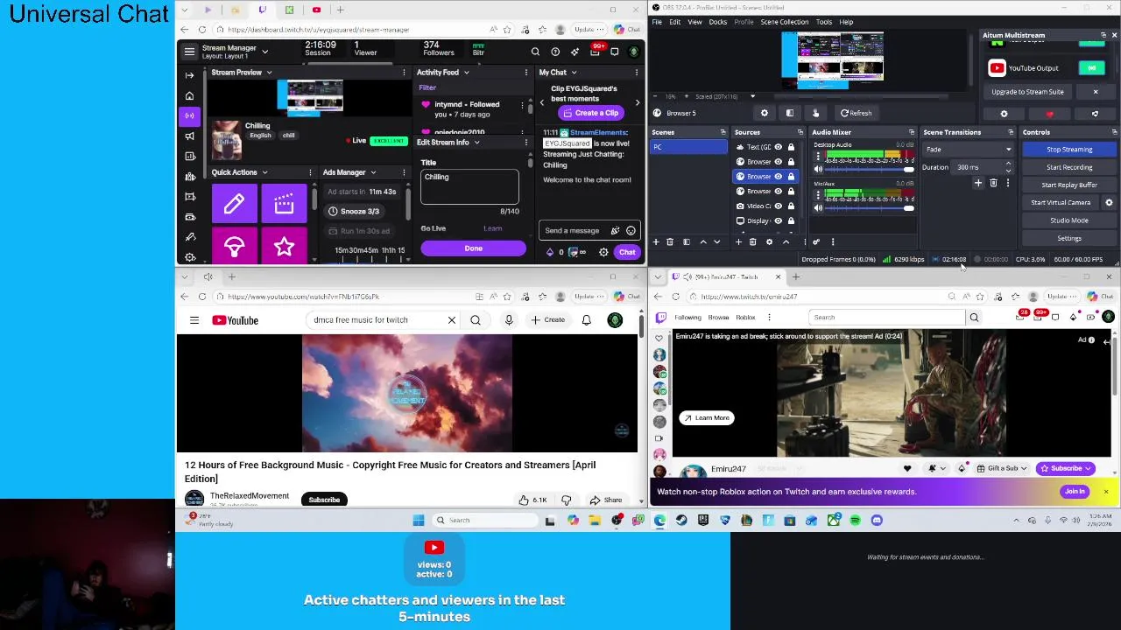Click star quick action tile
1121x630 pixels.
[284, 248]
